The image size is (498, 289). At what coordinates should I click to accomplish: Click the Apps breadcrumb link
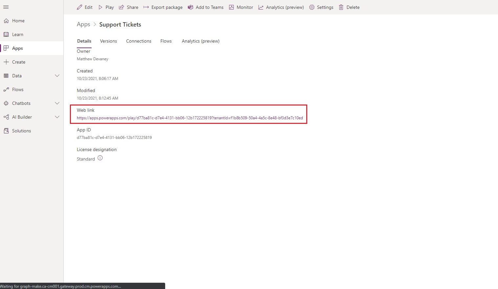click(x=83, y=24)
